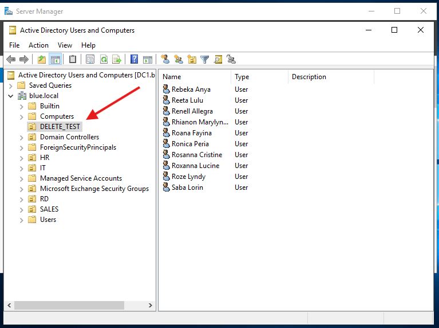Sort the list by Name column header
The height and width of the screenshot is (328, 439).
tap(195, 77)
